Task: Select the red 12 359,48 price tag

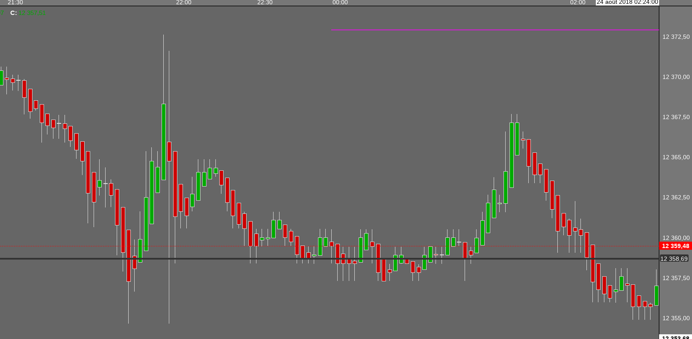Action: [675, 246]
